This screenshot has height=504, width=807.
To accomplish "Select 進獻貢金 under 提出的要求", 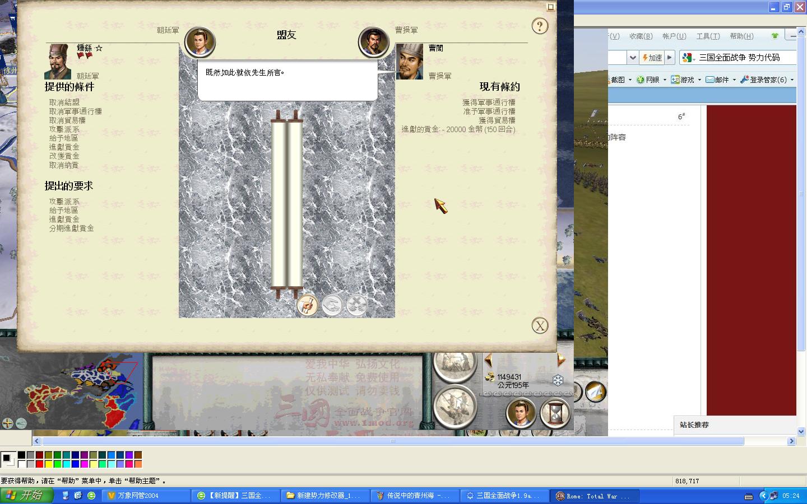I will point(64,220).
